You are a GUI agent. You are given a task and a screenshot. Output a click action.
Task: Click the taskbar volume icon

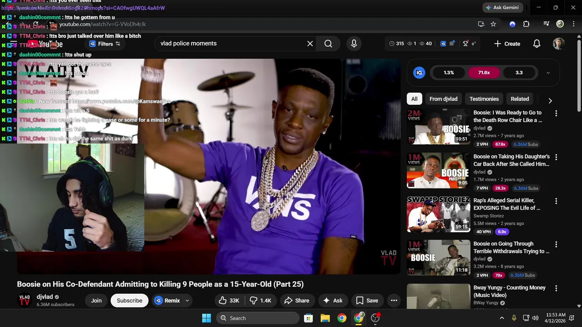(535, 318)
